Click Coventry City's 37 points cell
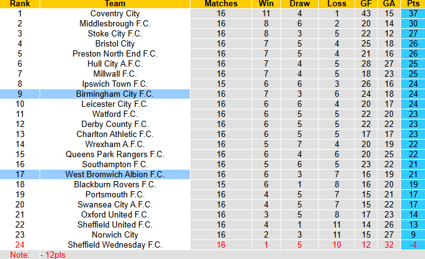 tap(412, 13)
